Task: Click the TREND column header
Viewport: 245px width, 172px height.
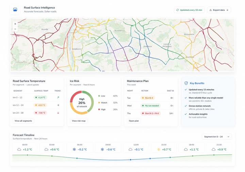Action: (58, 91)
